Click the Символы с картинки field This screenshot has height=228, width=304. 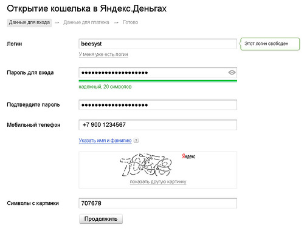click(157, 203)
